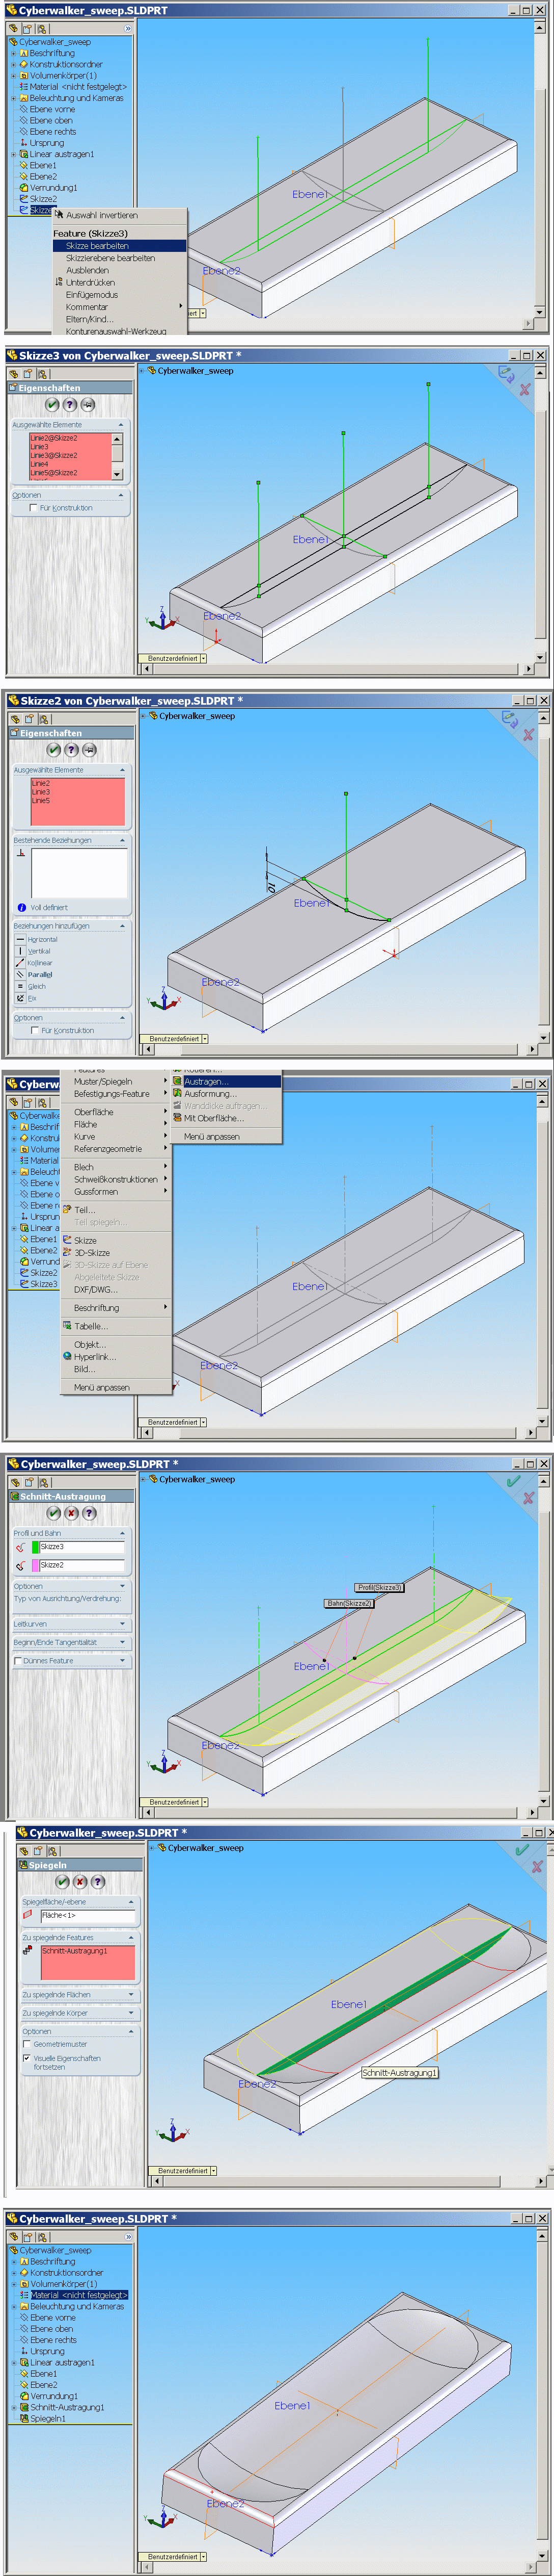Open help icon in Skizze2 Eigenschaften panel
This screenshot has height=2576, width=554.
(72, 749)
